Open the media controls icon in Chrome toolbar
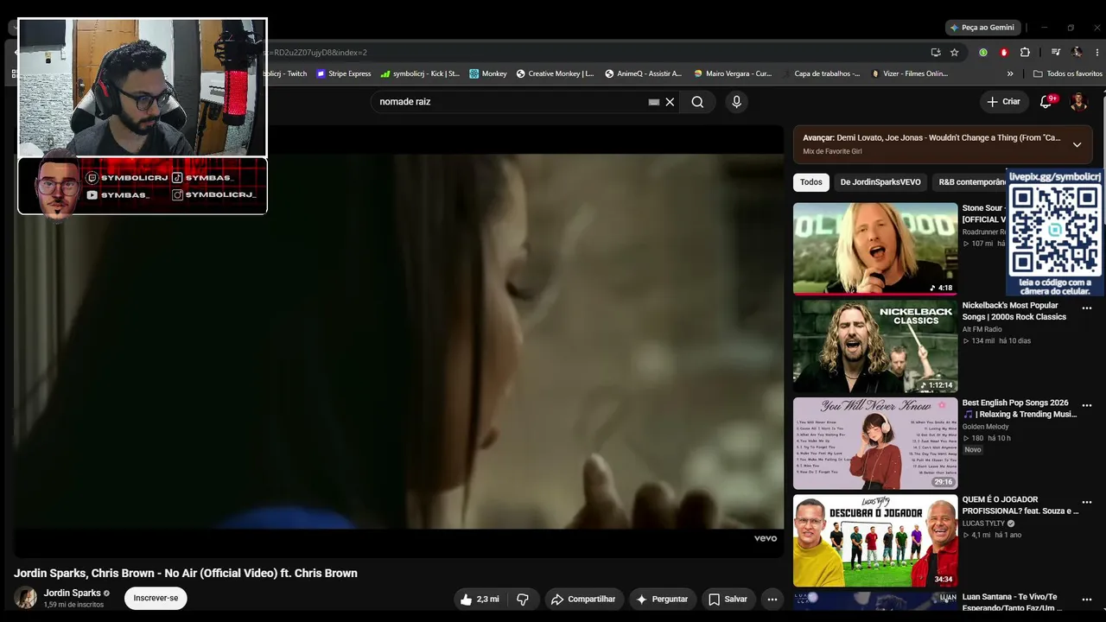This screenshot has height=622, width=1106. (1055, 52)
